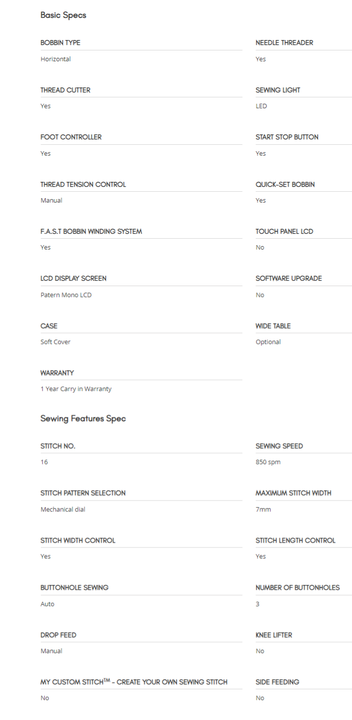352x720 pixels.
Task: Select the BUTTONHOLE SEWING label
Action: (x=74, y=588)
